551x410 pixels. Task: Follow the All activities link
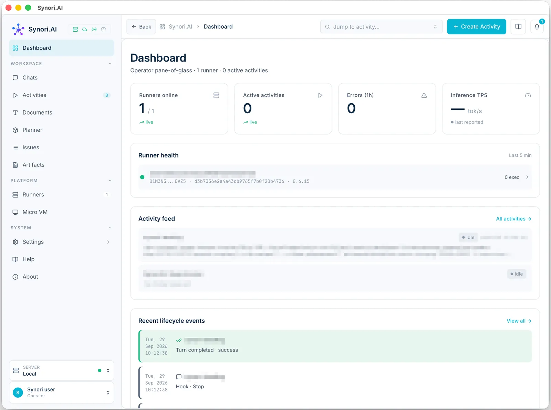513,219
